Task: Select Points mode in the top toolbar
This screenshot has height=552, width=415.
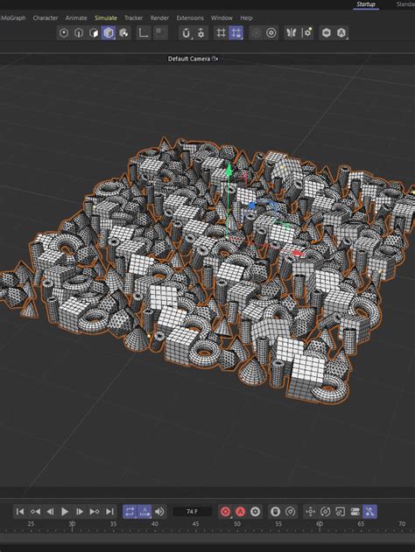Action: point(64,33)
